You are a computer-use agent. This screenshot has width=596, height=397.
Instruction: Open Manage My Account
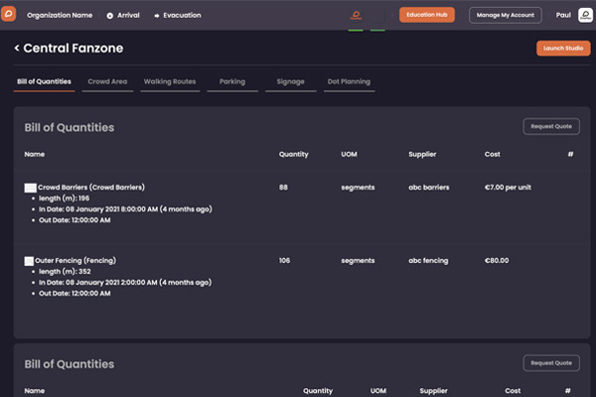click(506, 15)
